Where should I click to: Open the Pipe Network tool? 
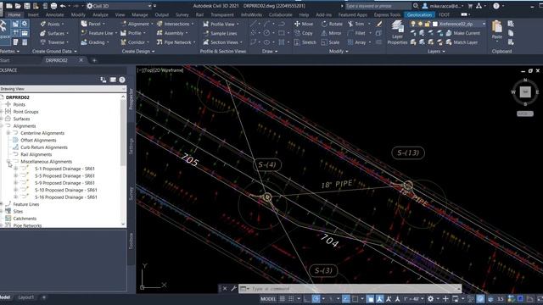176,42
